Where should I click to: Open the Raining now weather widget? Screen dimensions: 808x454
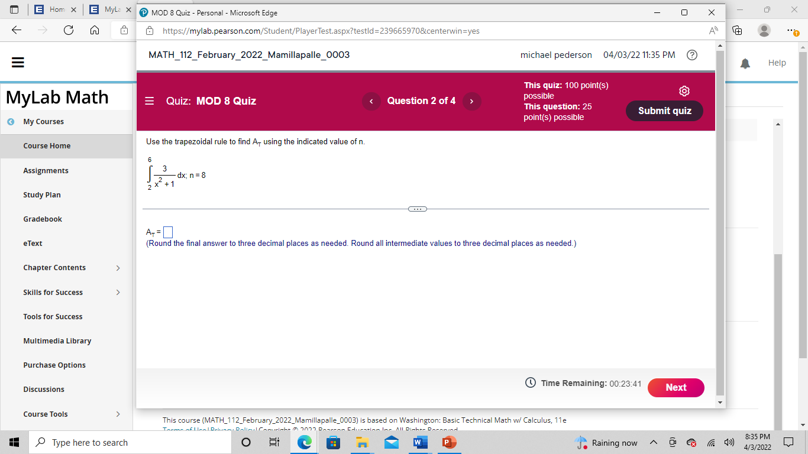[606, 443]
